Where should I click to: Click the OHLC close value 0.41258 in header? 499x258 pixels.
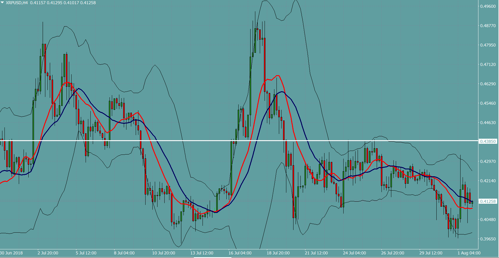point(88,3)
